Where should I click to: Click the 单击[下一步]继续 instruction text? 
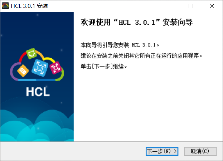104,66
